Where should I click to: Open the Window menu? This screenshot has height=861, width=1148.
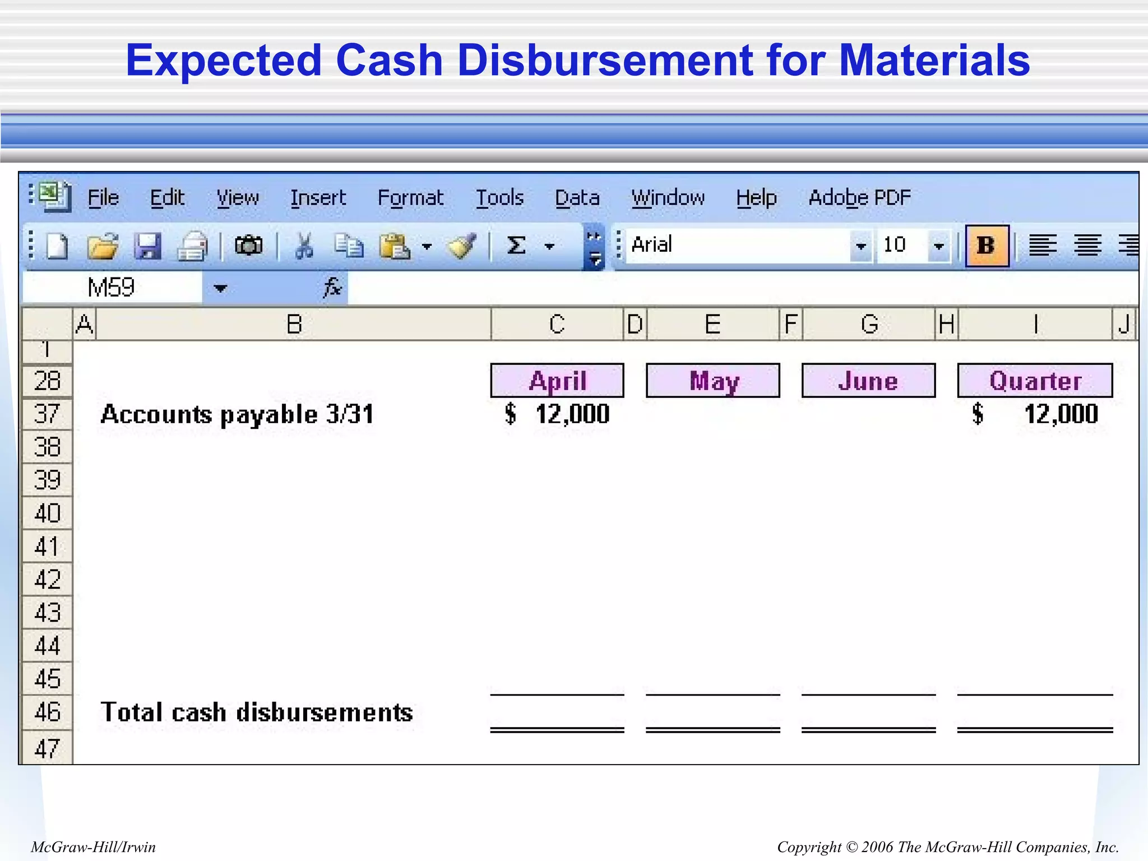[x=668, y=198]
